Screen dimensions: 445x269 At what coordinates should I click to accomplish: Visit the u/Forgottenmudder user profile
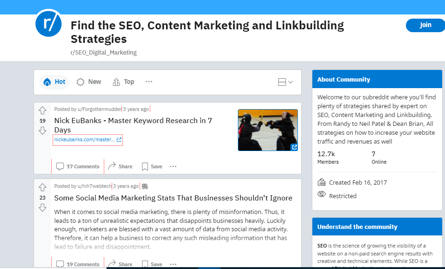pyautogui.click(x=99, y=109)
